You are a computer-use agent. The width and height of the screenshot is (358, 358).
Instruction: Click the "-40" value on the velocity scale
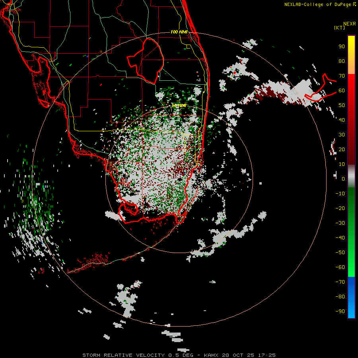pos(340,238)
